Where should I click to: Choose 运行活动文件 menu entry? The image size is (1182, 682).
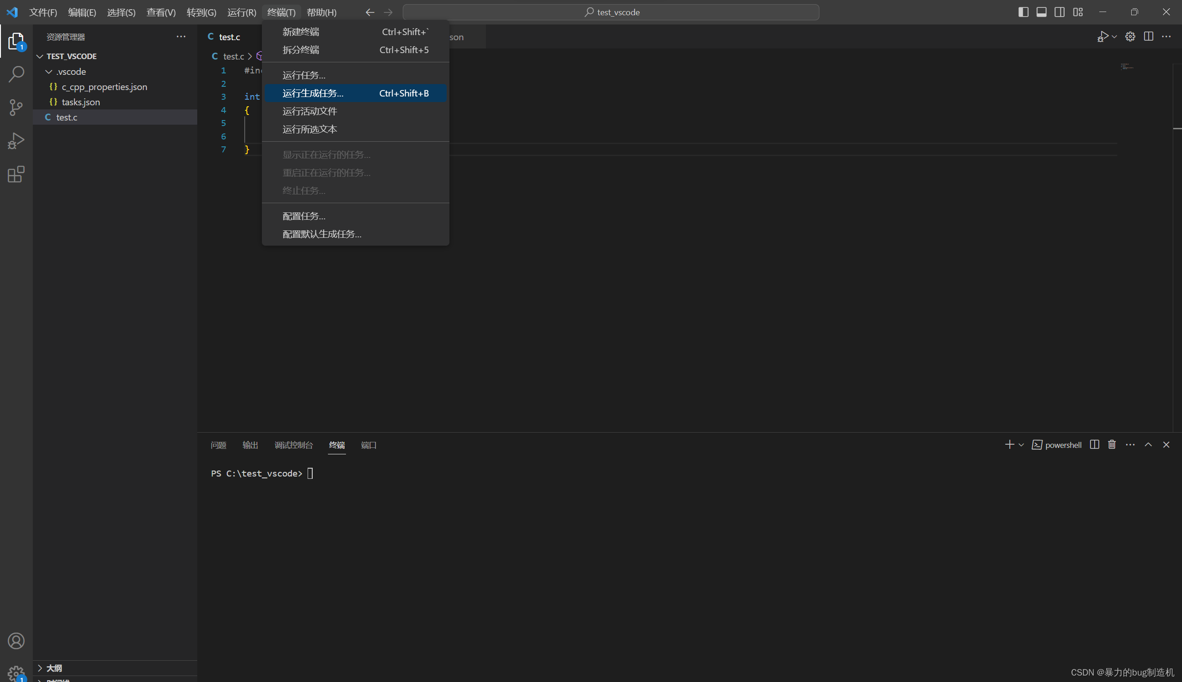coord(356,111)
